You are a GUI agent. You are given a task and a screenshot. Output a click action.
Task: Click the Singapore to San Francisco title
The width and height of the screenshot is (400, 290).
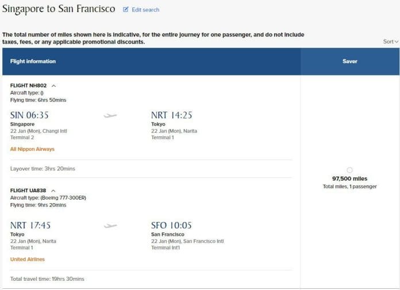point(59,9)
